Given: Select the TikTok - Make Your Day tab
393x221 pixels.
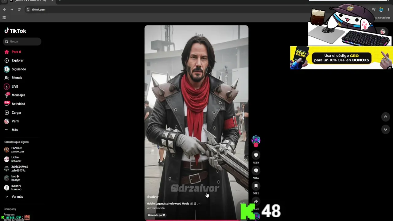Looking at the screenshot, I should [30, 1].
